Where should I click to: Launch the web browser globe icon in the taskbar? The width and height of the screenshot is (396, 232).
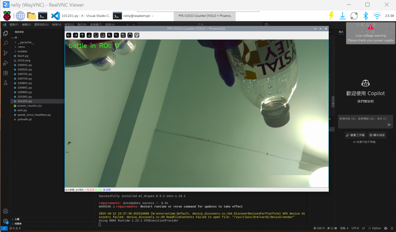click(x=20, y=16)
